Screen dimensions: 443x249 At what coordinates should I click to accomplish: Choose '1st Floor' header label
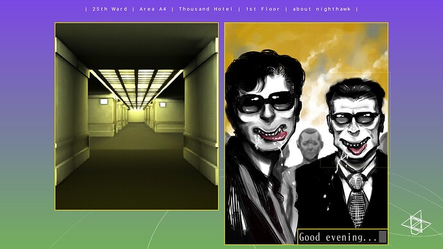tap(263, 9)
